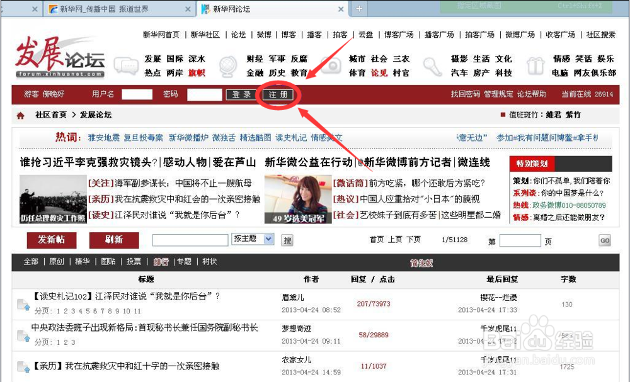
Task: Click the globe icon beside 财经 军事 反腐
Action: click(228, 66)
